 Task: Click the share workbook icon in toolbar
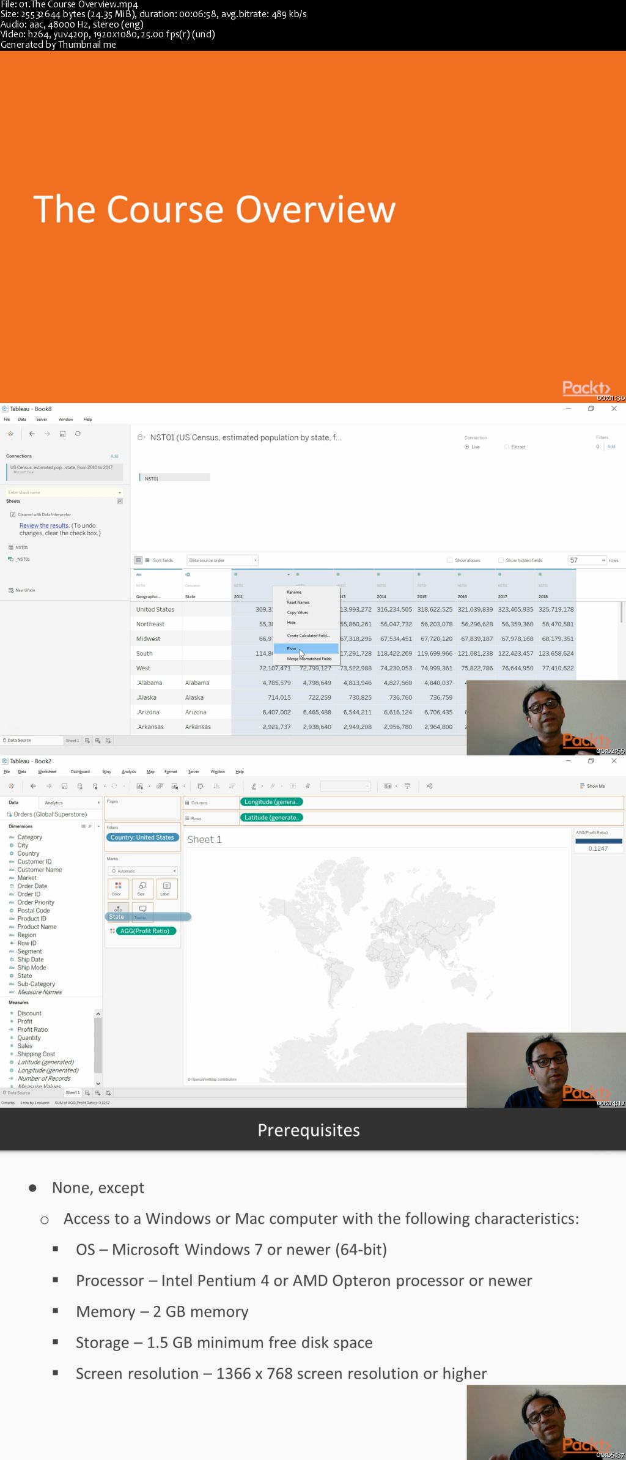click(429, 786)
